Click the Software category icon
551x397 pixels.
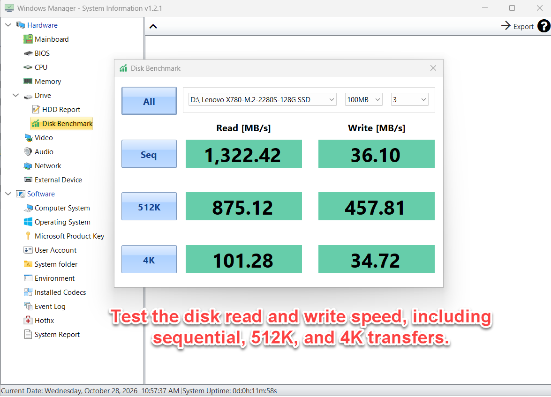(20, 194)
